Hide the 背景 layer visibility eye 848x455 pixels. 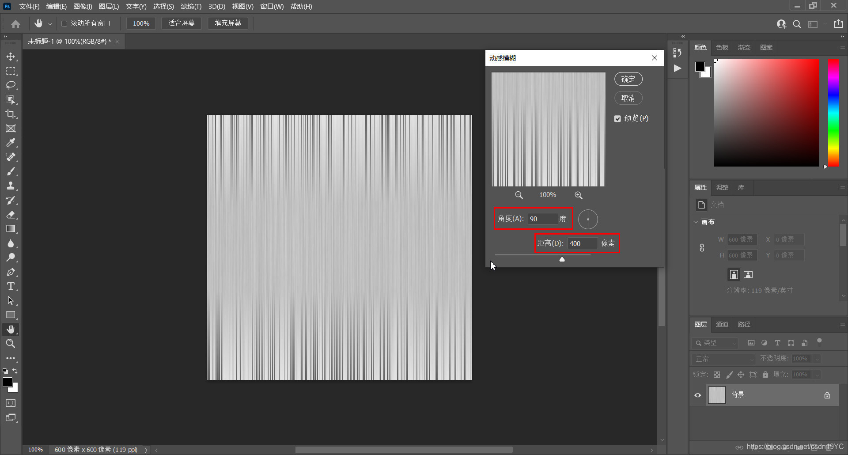[x=698, y=395]
